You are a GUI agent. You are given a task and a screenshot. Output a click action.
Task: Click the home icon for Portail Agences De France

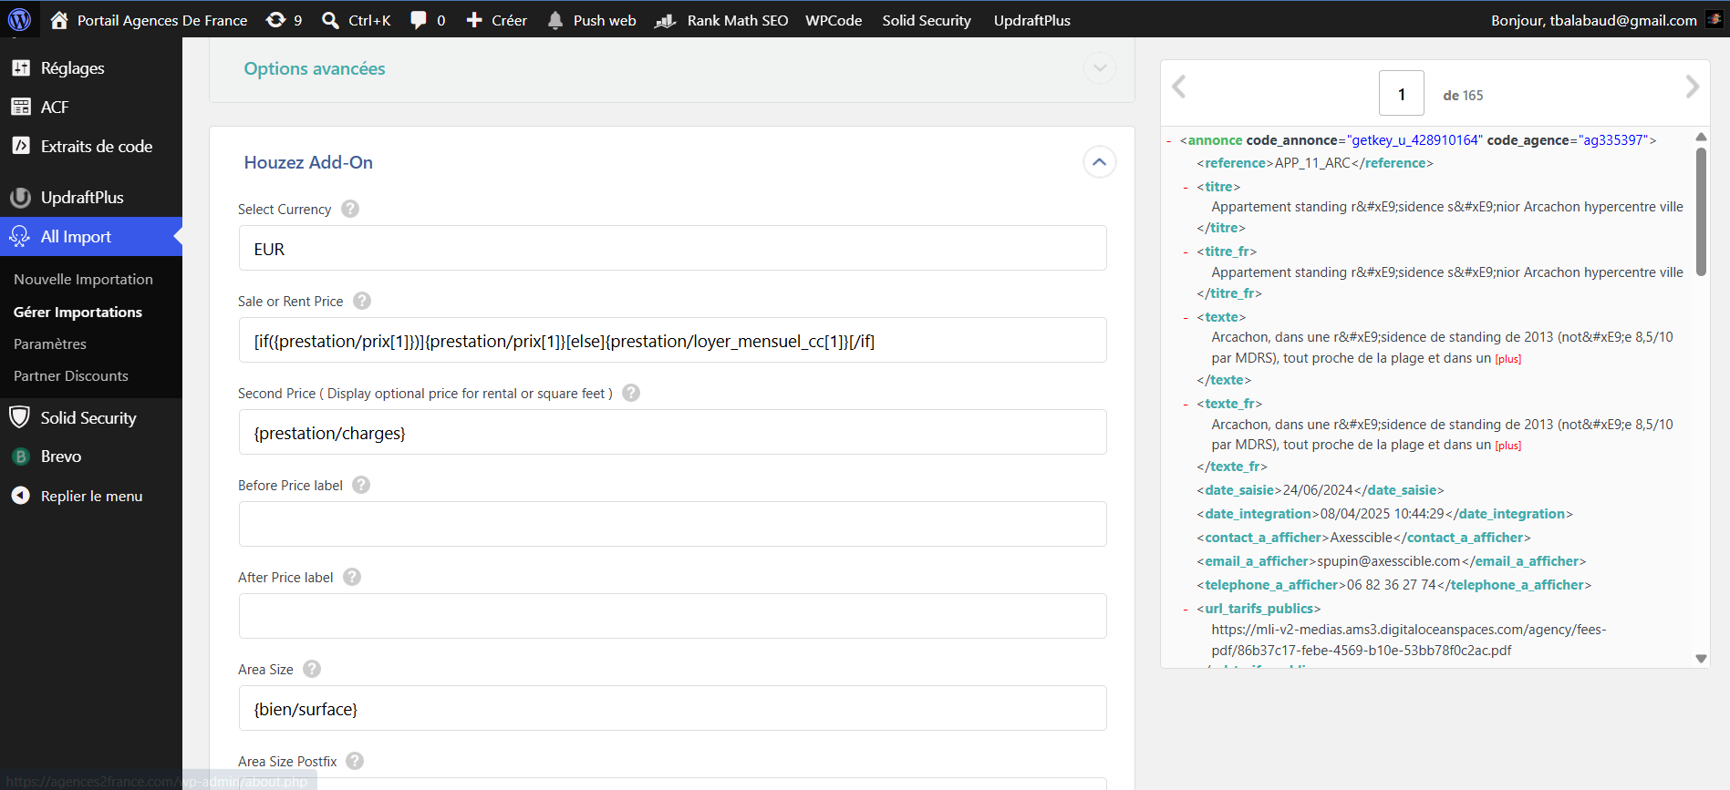(59, 20)
